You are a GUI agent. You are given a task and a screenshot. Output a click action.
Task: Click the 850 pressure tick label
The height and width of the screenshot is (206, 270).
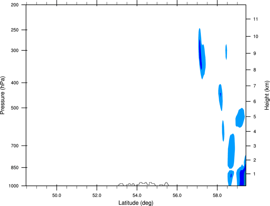pyautogui.click(x=15, y=168)
